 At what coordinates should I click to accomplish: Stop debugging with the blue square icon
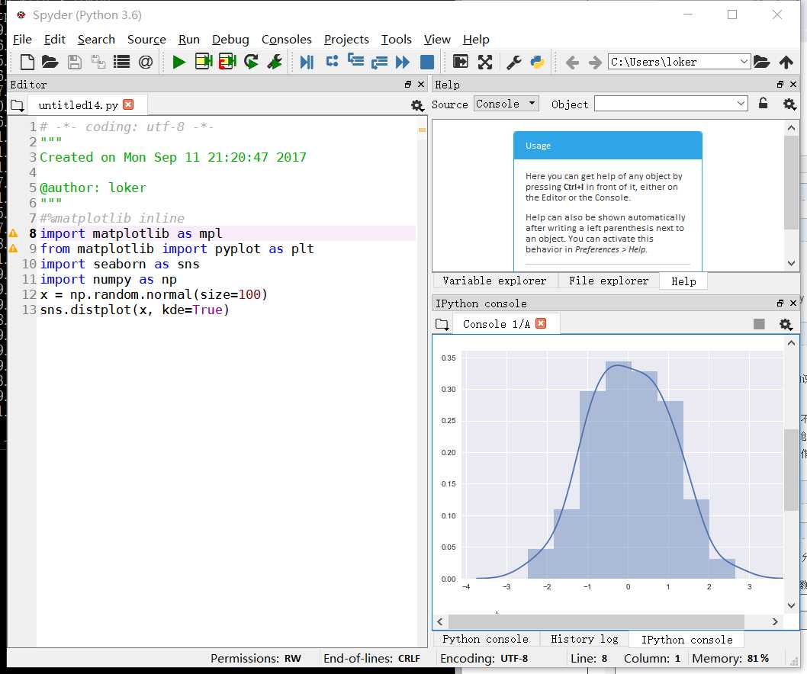click(427, 63)
